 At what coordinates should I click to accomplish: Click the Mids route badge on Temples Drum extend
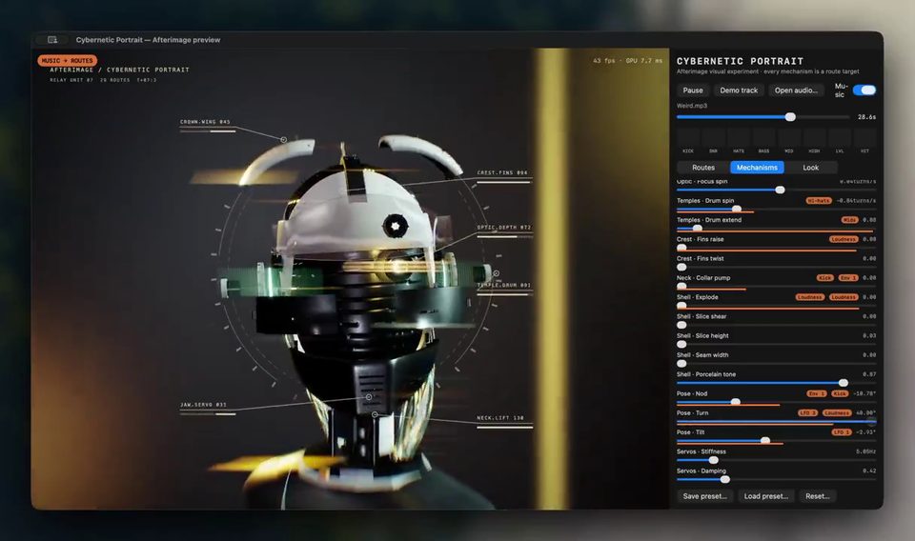(x=849, y=220)
